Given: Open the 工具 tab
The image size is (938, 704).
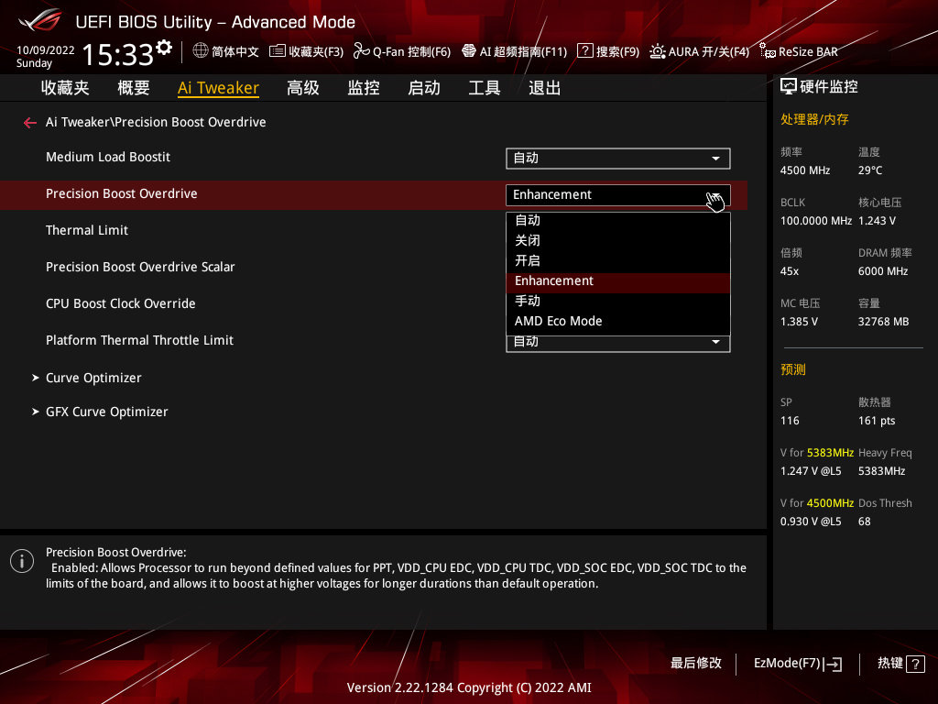Looking at the screenshot, I should [484, 88].
